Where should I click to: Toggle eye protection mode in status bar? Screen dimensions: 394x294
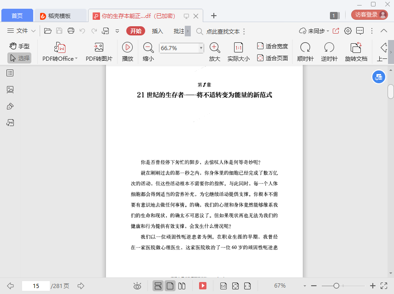tap(137, 286)
